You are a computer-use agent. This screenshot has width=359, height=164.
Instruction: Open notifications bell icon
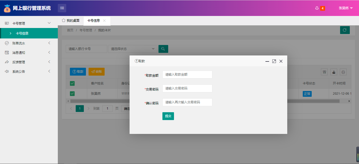pyautogui.click(x=317, y=8)
